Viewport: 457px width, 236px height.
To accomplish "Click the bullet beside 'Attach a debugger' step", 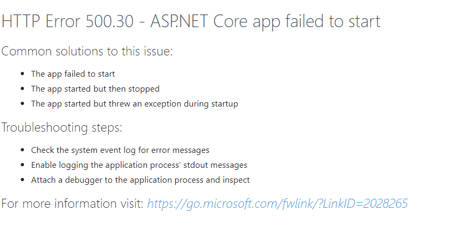I will [x=22, y=180].
